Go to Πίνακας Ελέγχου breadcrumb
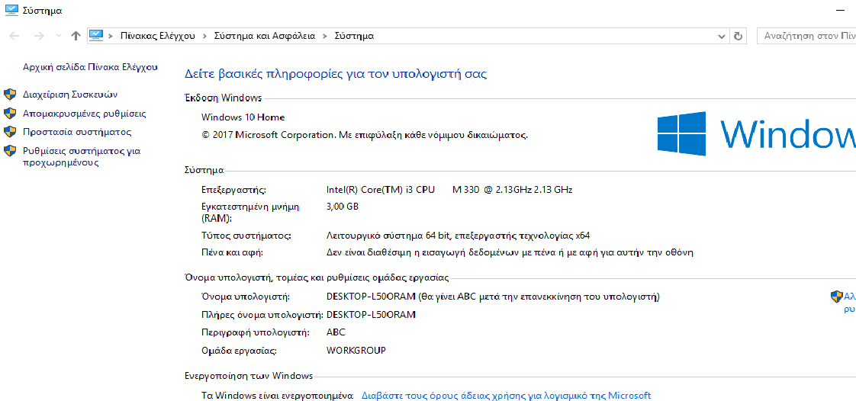The width and height of the screenshot is (856, 401). 157,36
